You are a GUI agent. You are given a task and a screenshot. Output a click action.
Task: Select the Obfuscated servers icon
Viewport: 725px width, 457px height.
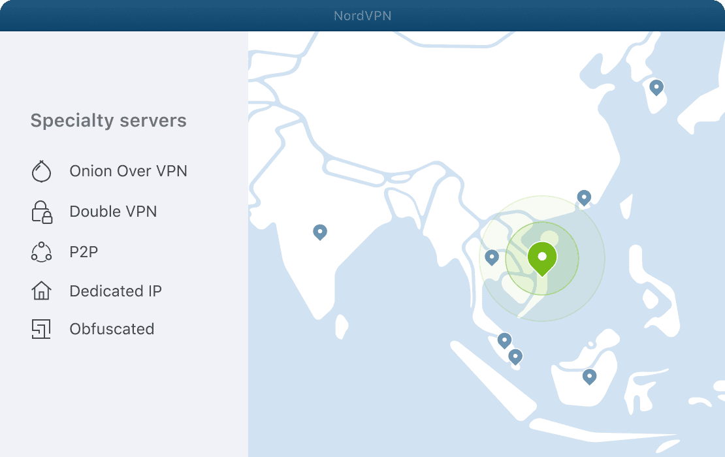point(41,329)
